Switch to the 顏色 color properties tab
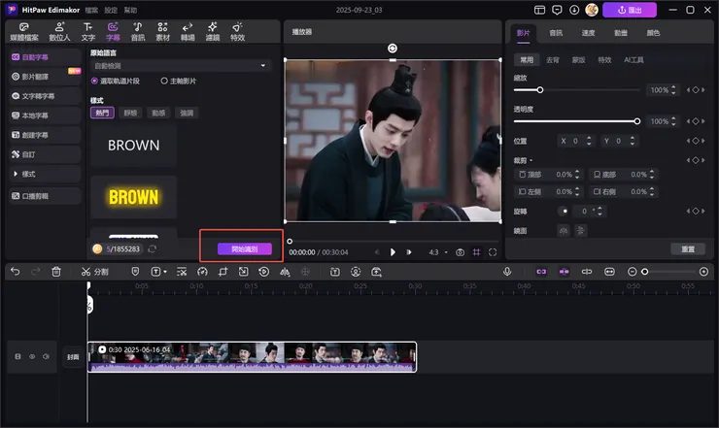The height and width of the screenshot is (428, 719). click(653, 33)
